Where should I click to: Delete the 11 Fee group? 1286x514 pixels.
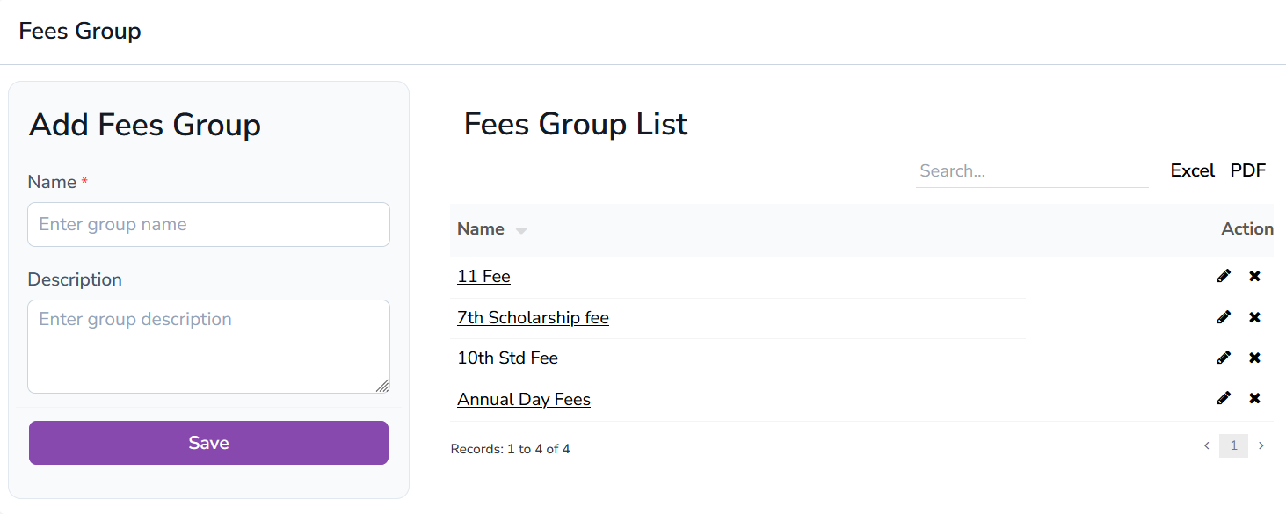coord(1255,276)
